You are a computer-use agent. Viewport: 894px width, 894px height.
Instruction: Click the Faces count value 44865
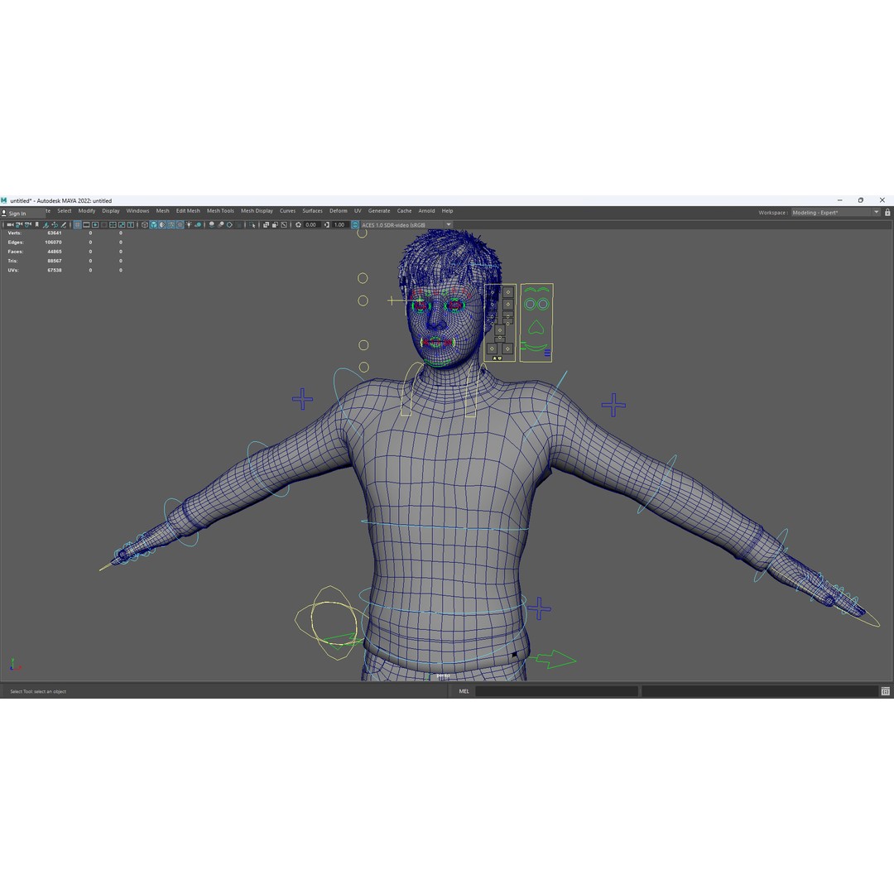click(54, 252)
